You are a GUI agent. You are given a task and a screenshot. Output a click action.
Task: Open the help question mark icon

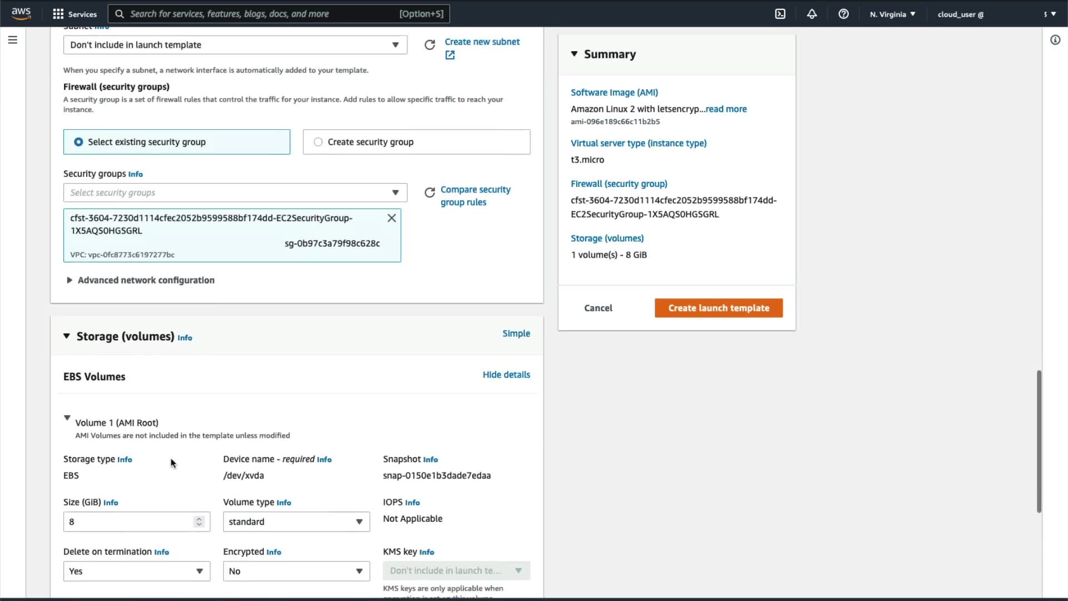[x=843, y=14]
